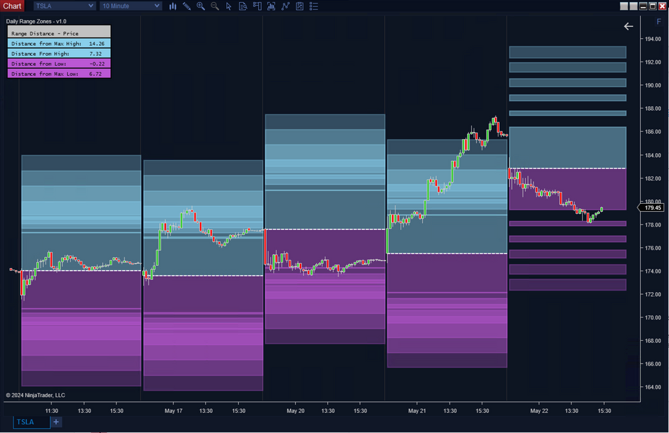Click the NinjaTrader copyright text
669x433 pixels.
(35, 395)
